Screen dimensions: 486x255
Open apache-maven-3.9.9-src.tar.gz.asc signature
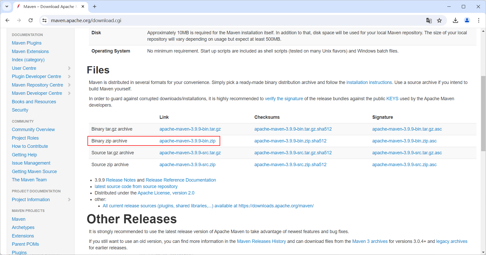[407, 153]
